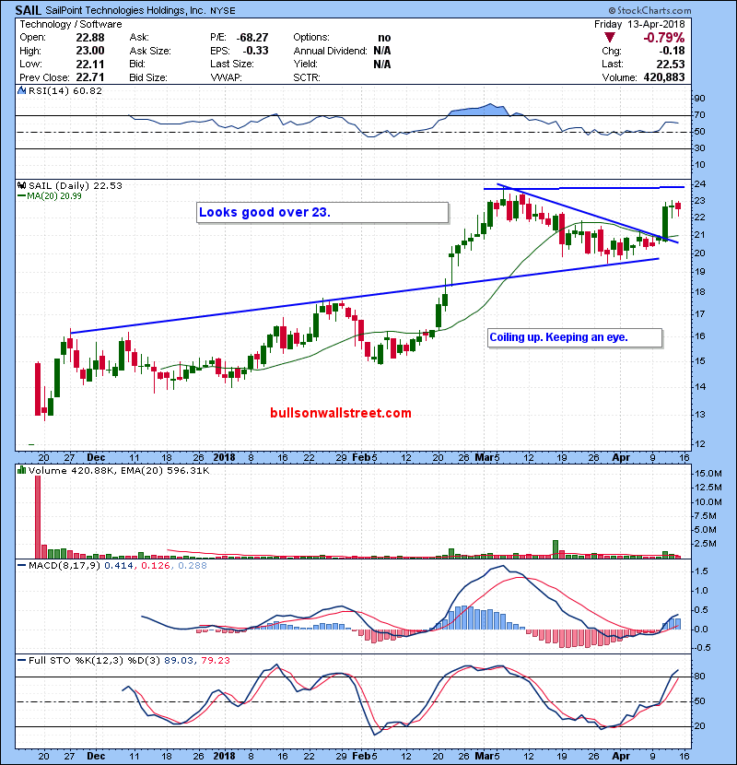This screenshot has width=737, height=765.
Task: Click the blue MACD legend dash marker
Action: point(21,566)
